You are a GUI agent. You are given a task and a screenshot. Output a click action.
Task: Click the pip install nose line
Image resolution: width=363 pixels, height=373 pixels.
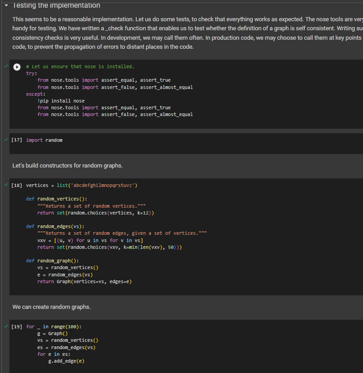[x=62, y=100]
